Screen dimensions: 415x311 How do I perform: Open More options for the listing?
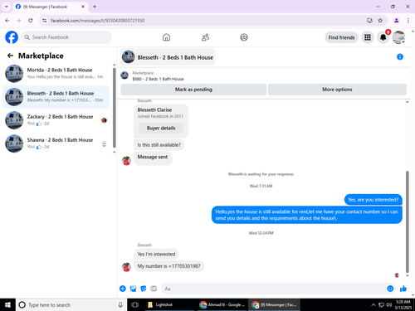pos(337,90)
